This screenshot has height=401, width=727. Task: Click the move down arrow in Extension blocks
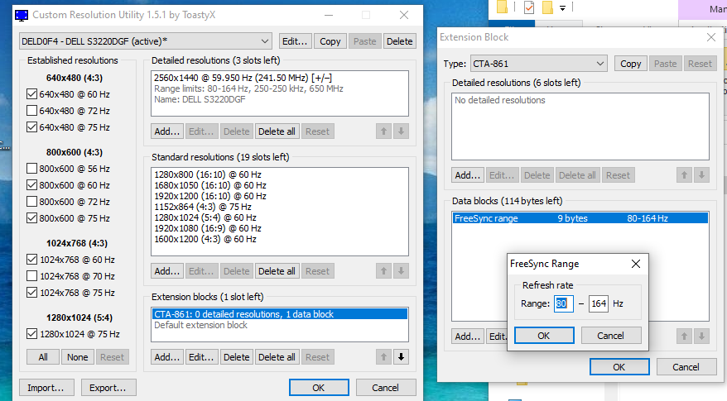pyautogui.click(x=401, y=357)
